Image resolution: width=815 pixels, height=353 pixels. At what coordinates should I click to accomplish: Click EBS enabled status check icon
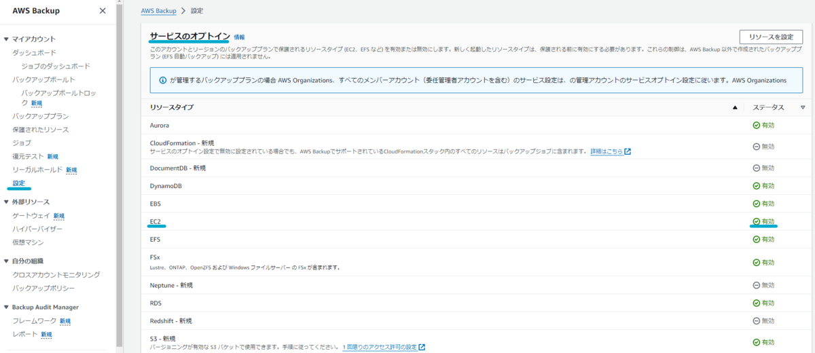tap(756, 204)
